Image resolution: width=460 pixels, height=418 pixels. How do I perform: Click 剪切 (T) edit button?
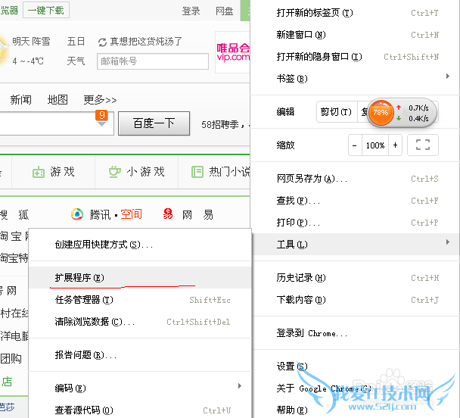336,112
